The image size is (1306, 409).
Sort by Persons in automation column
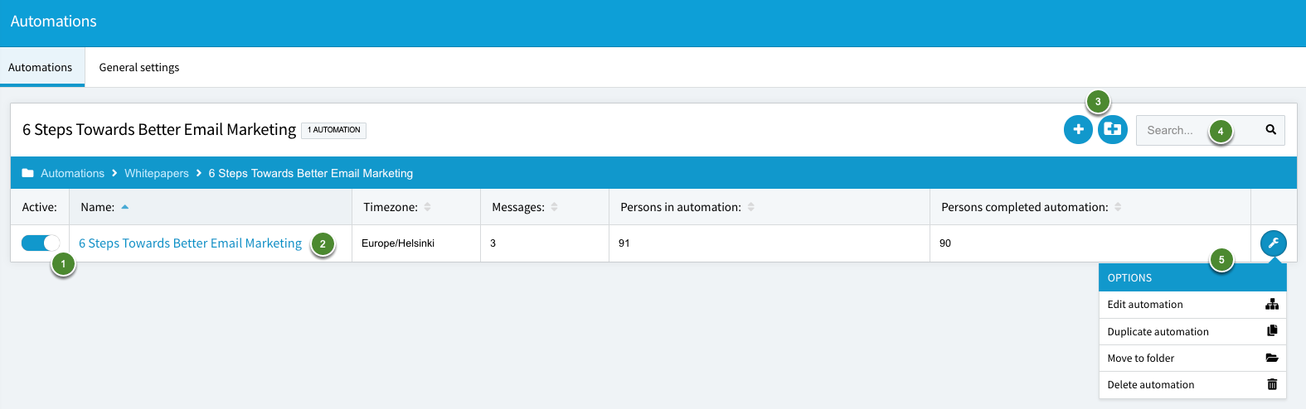(751, 207)
